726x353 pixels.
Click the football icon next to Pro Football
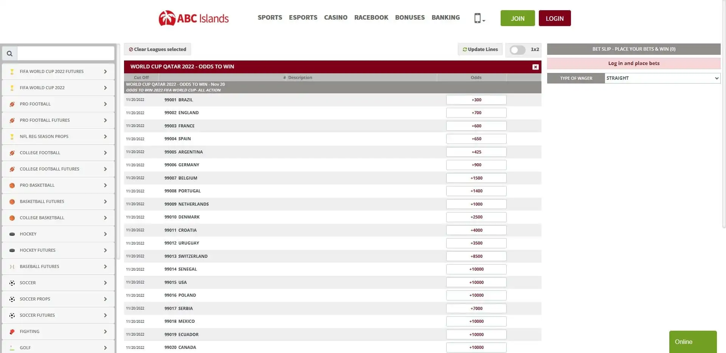click(x=12, y=104)
